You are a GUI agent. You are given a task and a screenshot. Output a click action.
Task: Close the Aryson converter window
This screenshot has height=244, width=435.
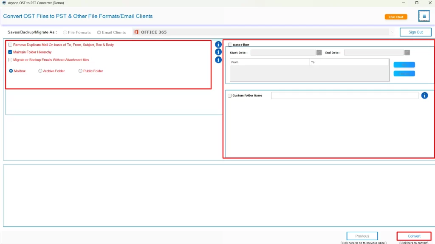pos(430,3)
